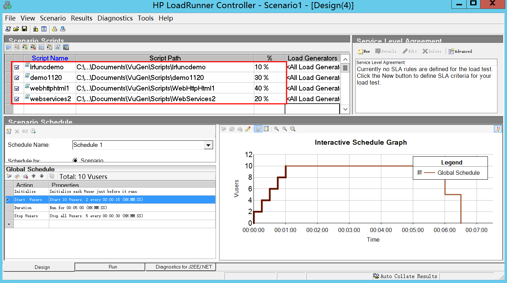Uncheck the lrfuncdemo script checkbox
Image resolution: width=507 pixels, height=283 pixels.
click(17, 67)
